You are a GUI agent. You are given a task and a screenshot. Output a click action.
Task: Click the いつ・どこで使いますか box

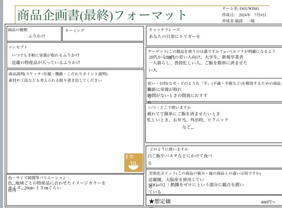213,123
